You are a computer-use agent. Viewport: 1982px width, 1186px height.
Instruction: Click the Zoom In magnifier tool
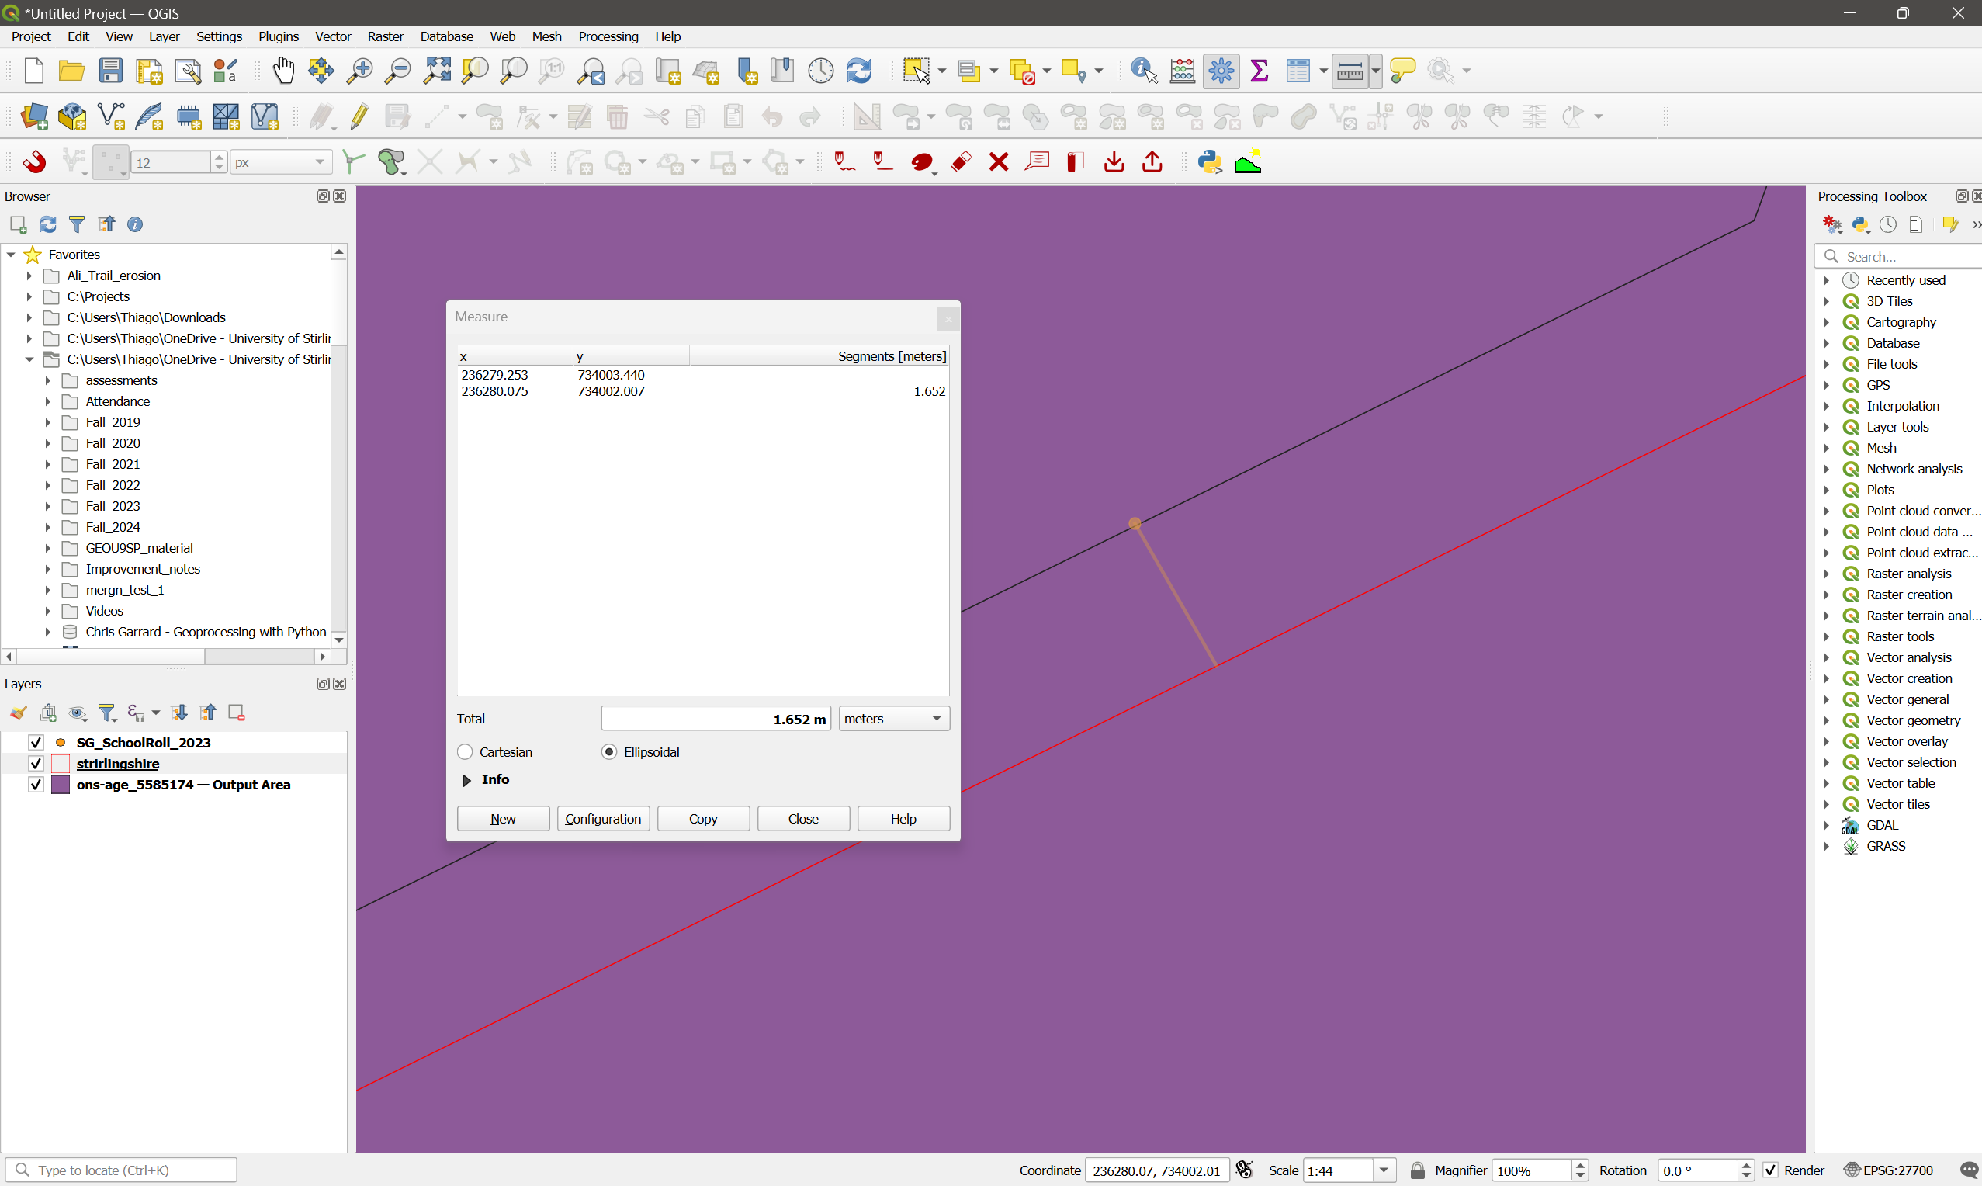pyautogui.click(x=359, y=71)
